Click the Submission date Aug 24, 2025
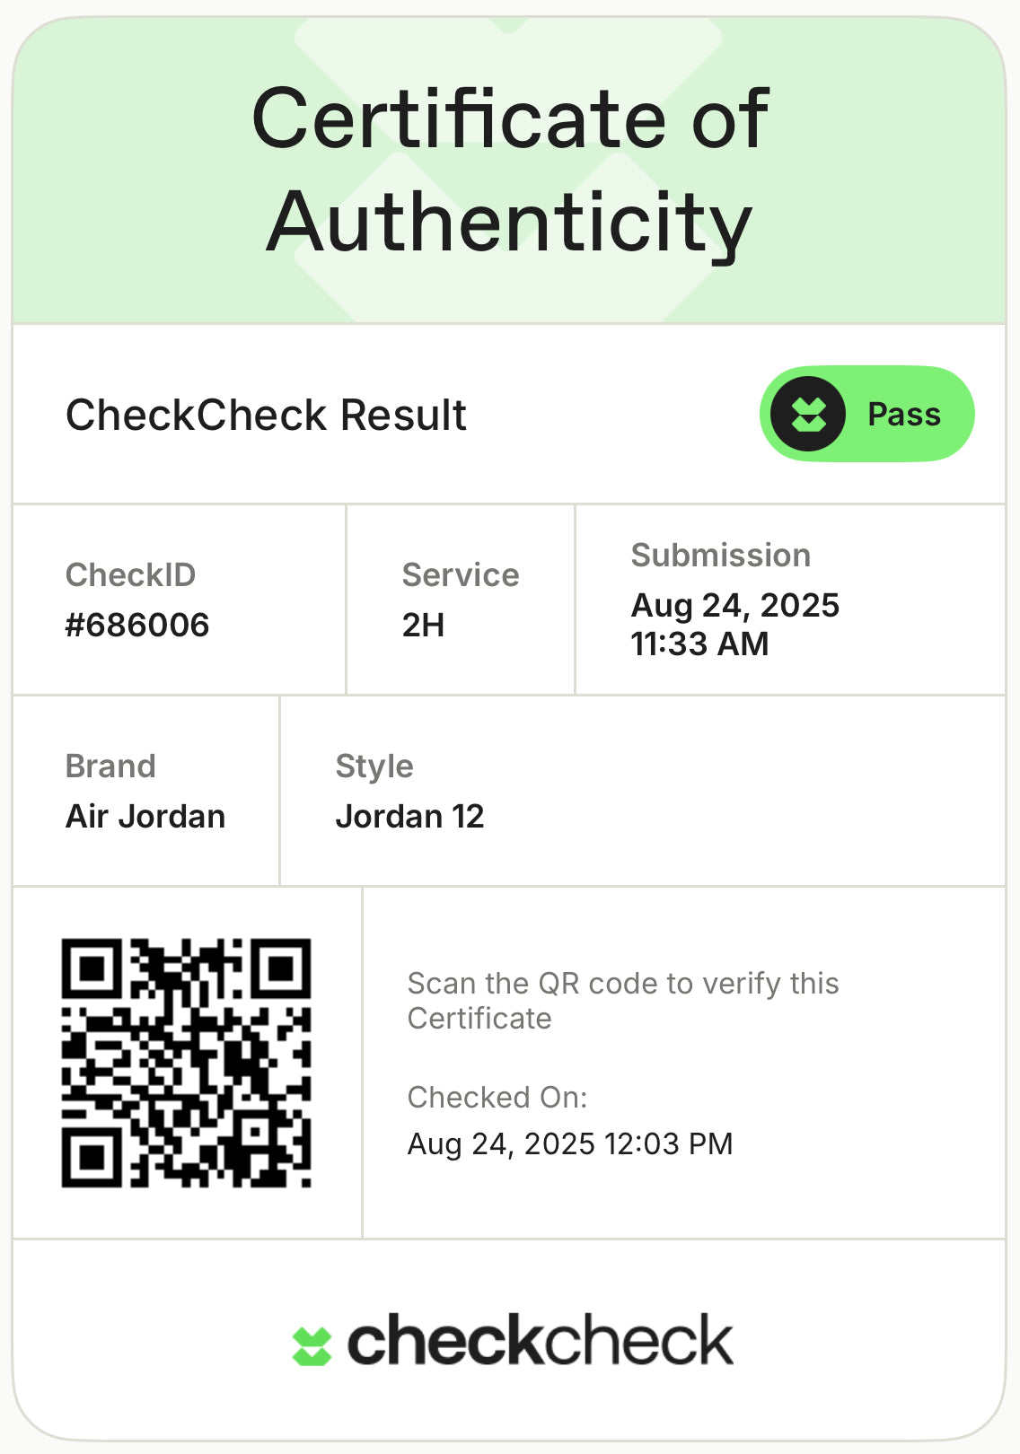This screenshot has height=1454, width=1020. (x=734, y=605)
